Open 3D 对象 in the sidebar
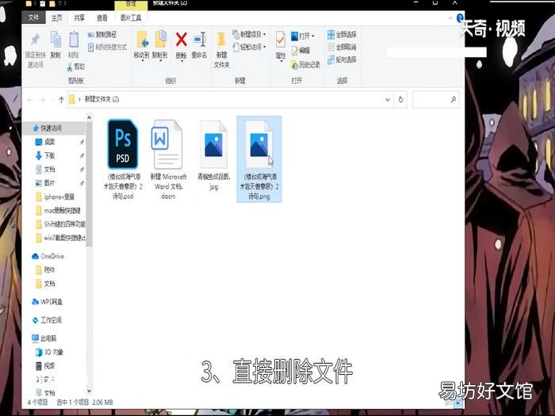Viewport: 555px width, 416px height. 49,353
